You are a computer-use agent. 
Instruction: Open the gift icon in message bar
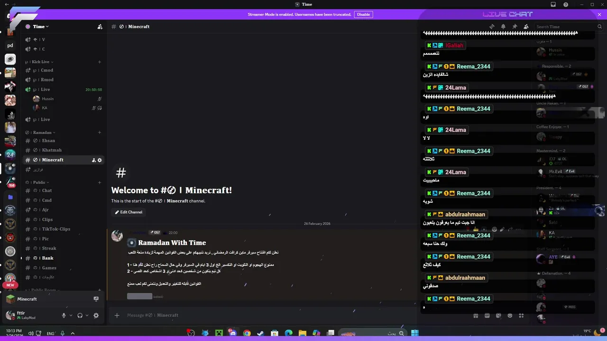476,315
